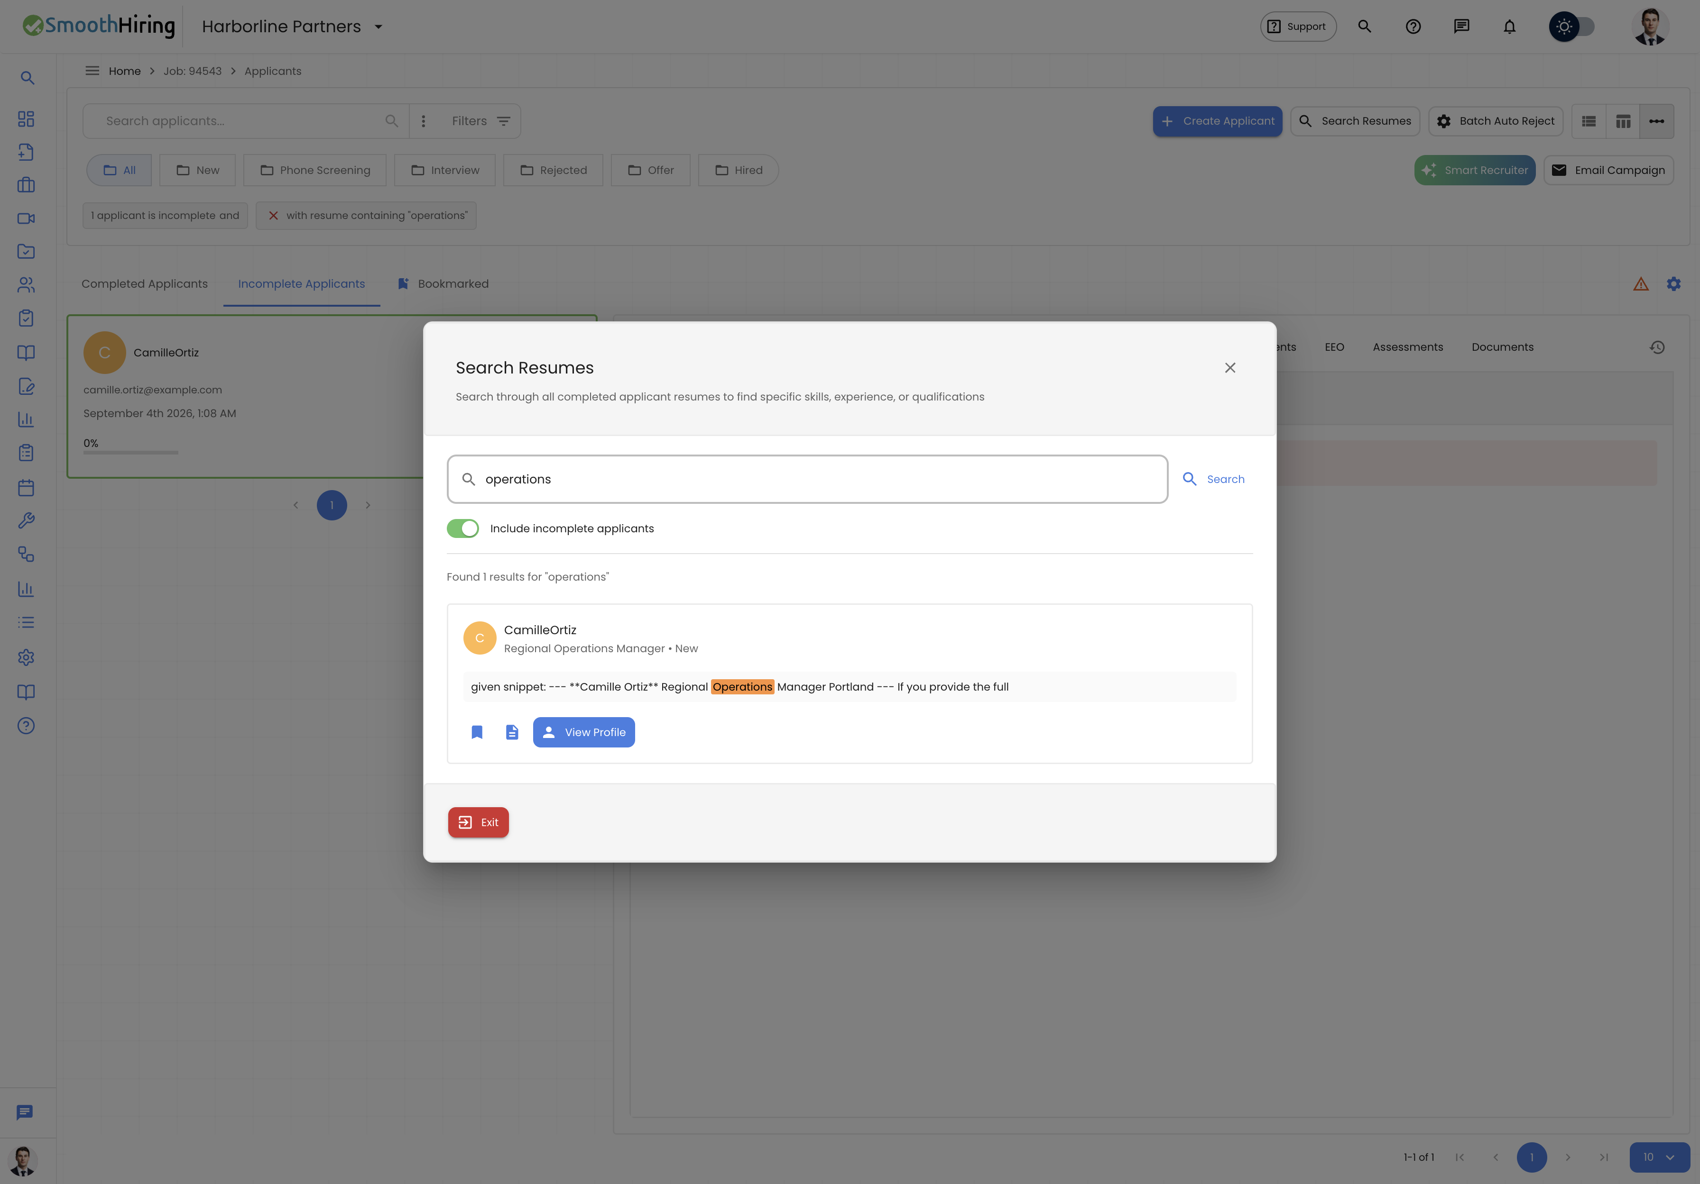The height and width of the screenshot is (1184, 1700).
Task: Open applicant settings gear near warning icon
Action: [1673, 284]
